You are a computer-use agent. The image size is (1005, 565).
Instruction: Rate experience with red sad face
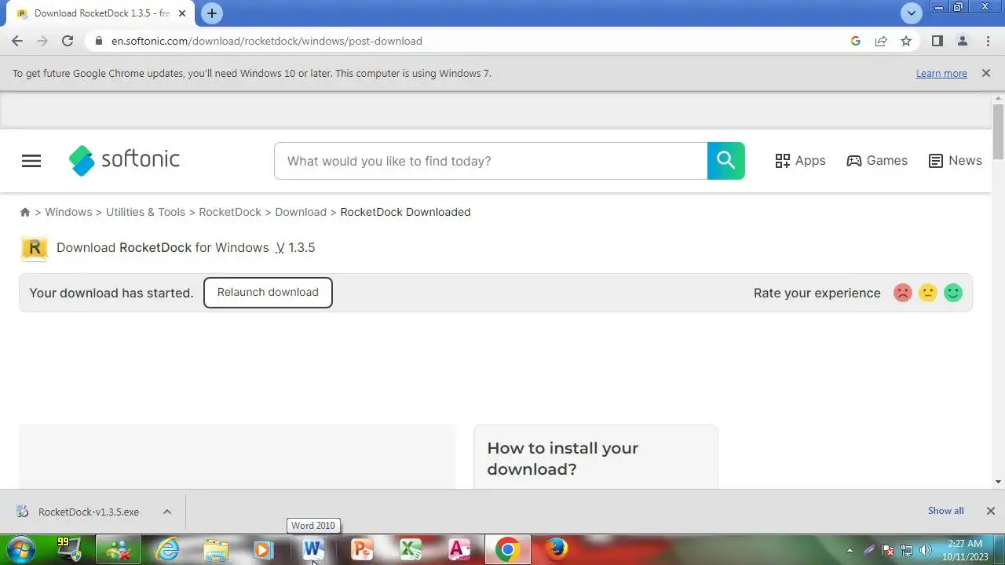tap(903, 293)
